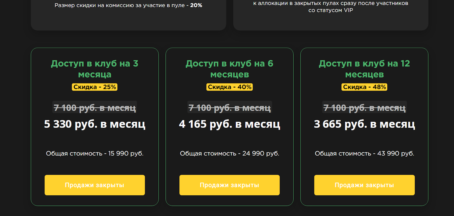Click the total cost "15 990 руб." text
The image size is (454, 216).
(x=126, y=154)
